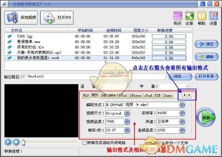
Task: Click file icon beside 齐秦-月亮代表我的心.mp3
Action: click(x=10, y=53)
